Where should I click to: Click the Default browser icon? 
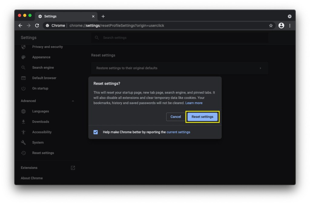[x=24, y=78]
